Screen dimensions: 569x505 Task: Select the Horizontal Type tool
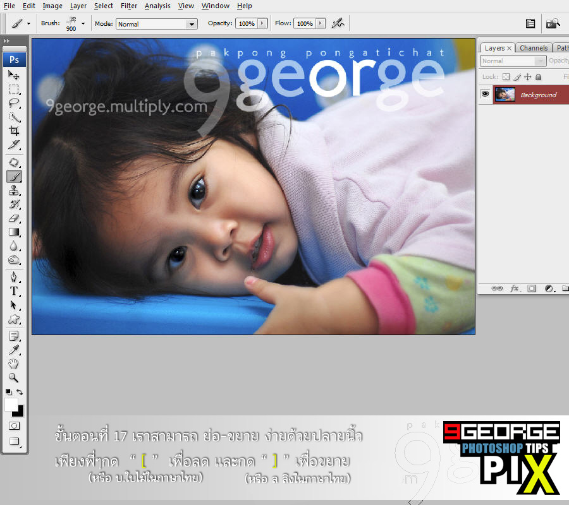click(14, 291)
